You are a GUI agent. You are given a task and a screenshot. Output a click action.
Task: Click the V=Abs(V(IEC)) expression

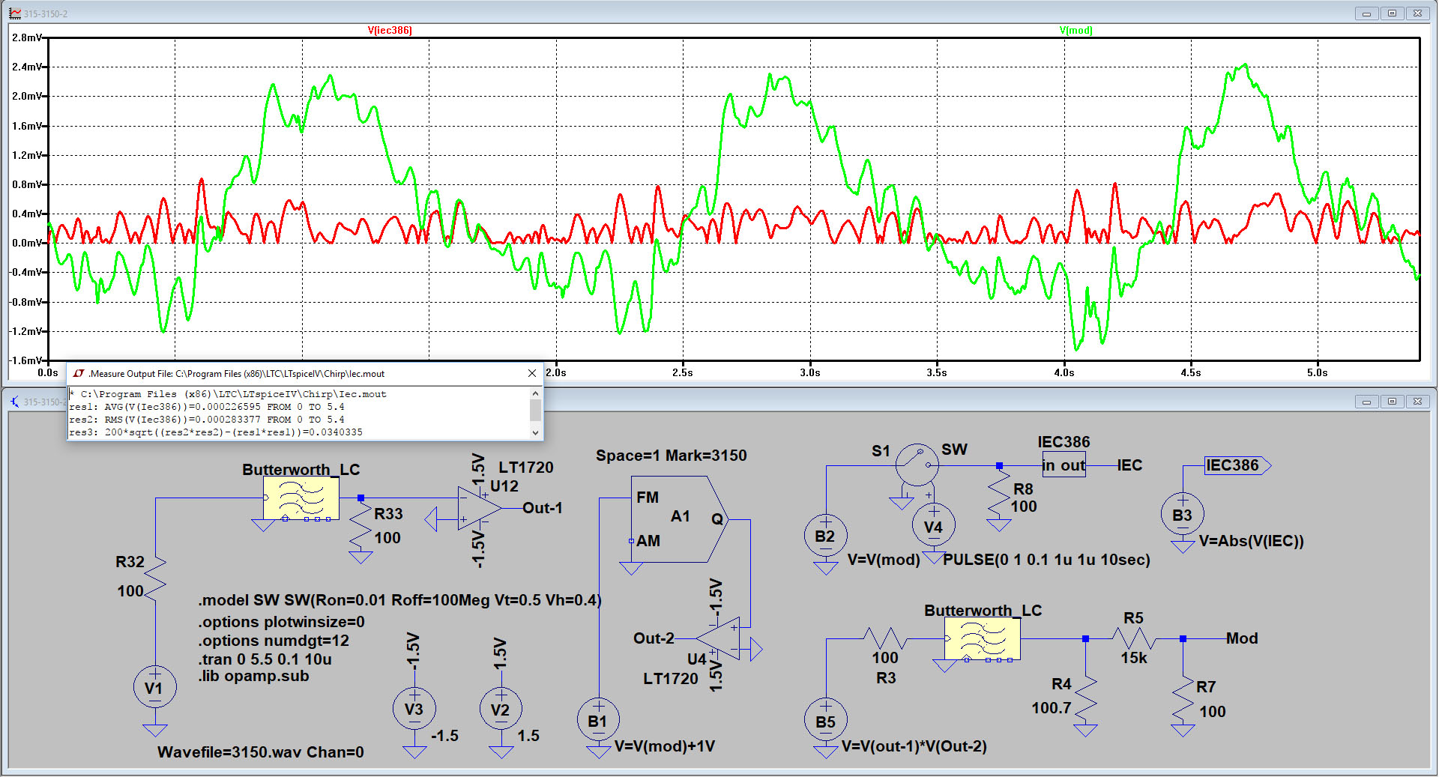[1252, 541]
